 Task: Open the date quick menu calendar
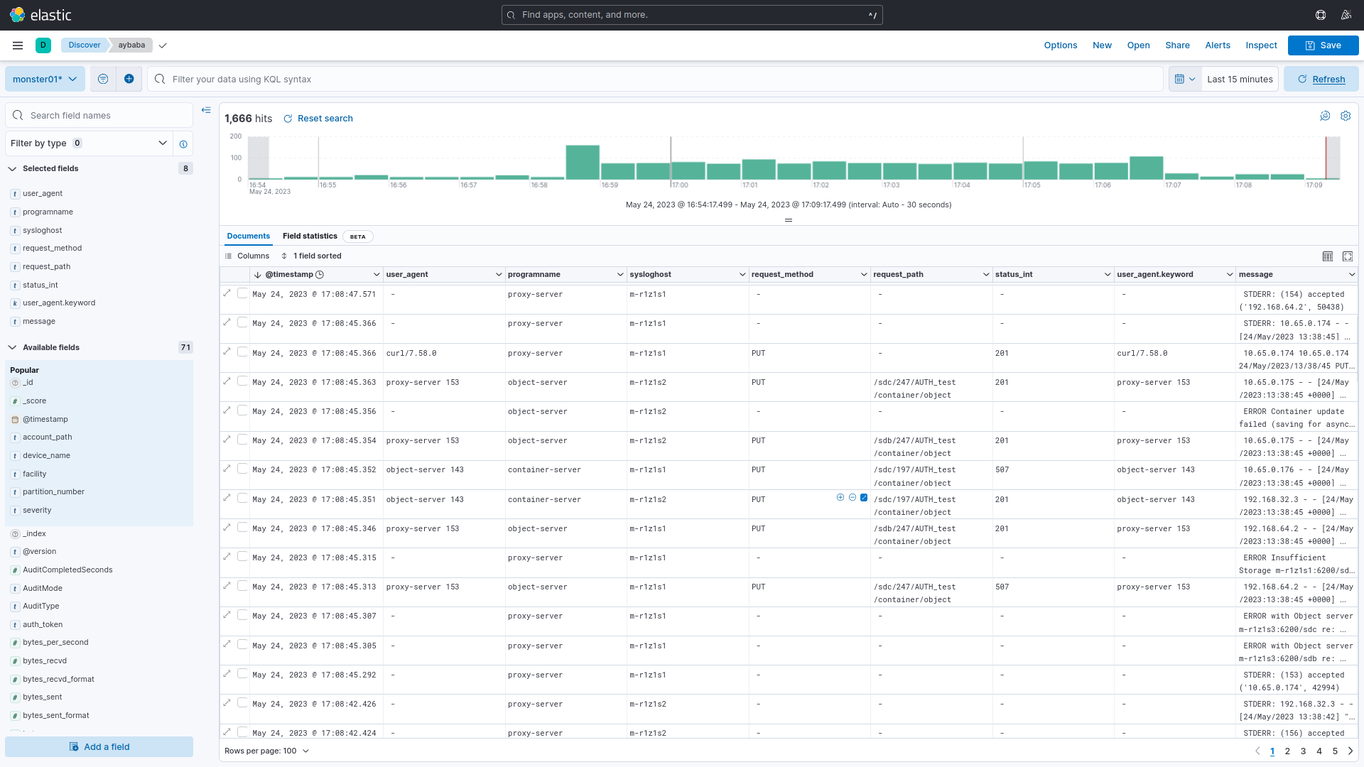pos(1185,79)
